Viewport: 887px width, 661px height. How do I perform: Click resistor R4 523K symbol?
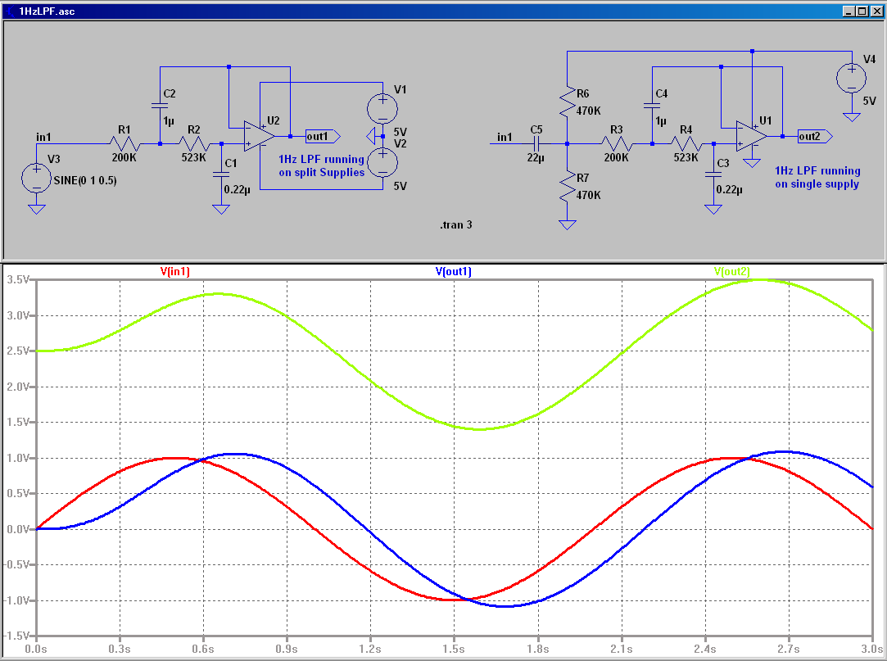[686, 143]
